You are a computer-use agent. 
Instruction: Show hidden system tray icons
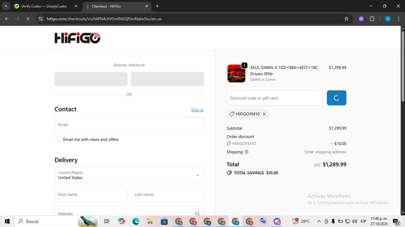tap(319, 221)
